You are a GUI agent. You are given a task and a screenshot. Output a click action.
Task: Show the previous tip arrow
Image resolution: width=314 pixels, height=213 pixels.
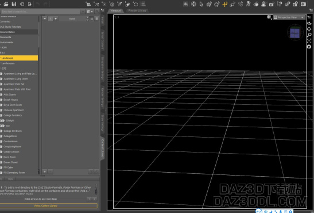(90, 199)
